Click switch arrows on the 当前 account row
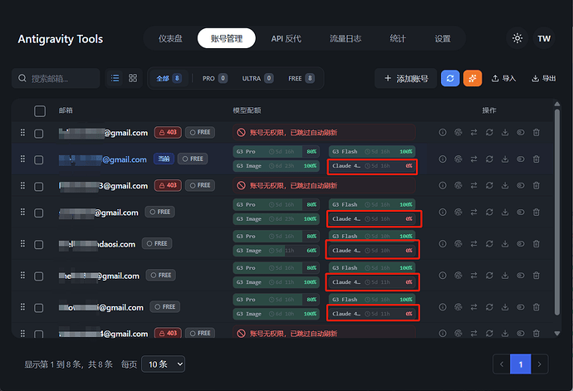 point(474,159)
